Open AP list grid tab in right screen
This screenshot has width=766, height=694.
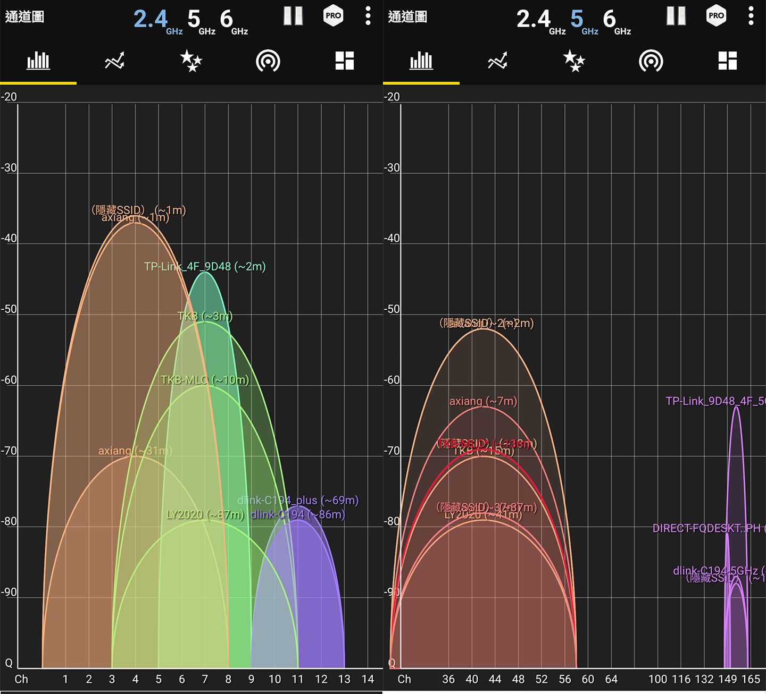(x=728, y=61)
